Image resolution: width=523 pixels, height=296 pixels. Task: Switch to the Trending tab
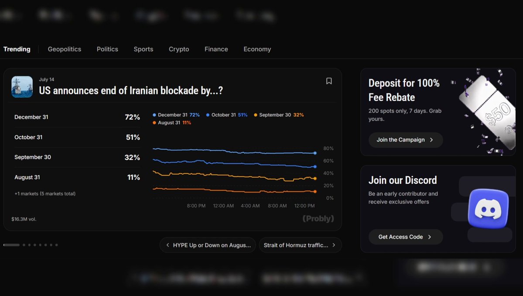(x=17, y=49)
